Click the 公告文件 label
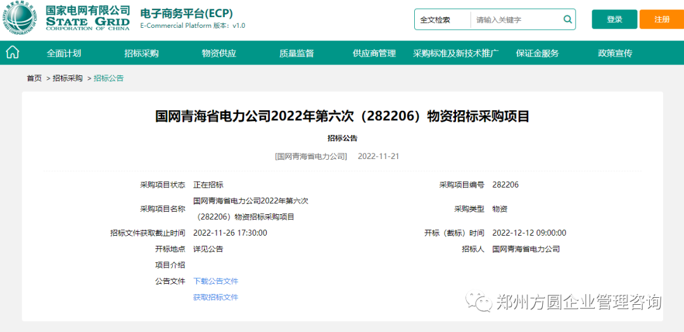The image size is (684, 332). coord(170,281)
